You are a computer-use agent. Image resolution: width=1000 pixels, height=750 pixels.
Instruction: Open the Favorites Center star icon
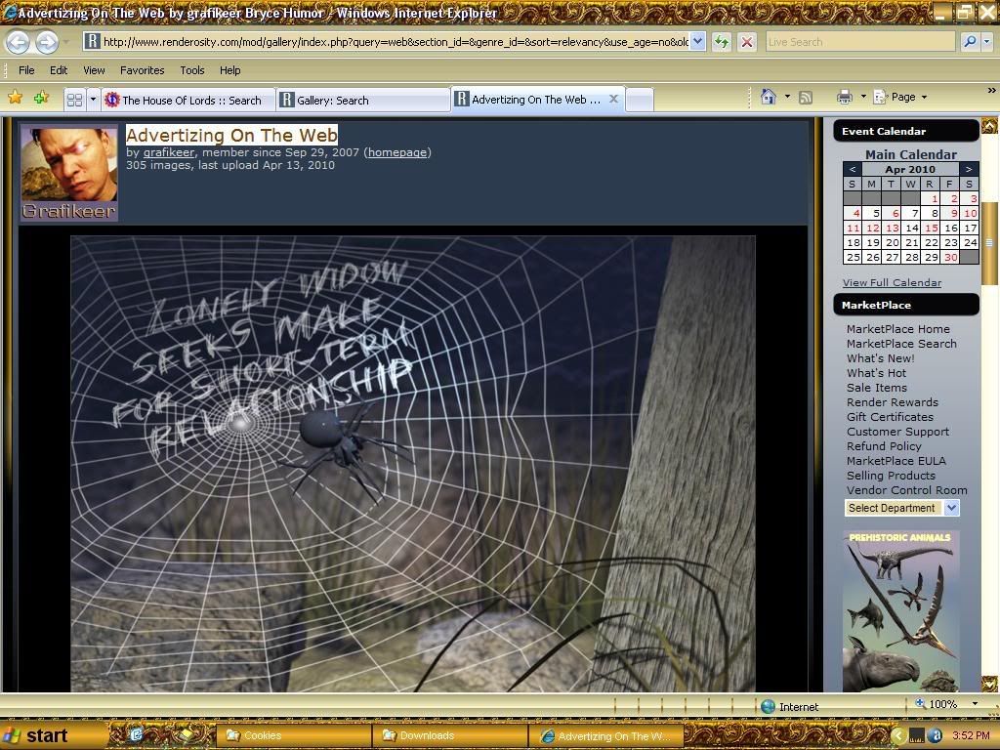click(x=15, y=98)
